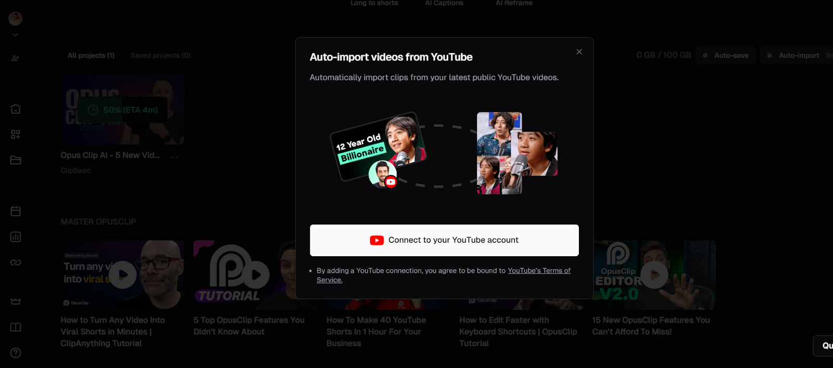Open the analytics chart icon in sidebar
This screenshot has width=833, height=368.
pos(16,237)
